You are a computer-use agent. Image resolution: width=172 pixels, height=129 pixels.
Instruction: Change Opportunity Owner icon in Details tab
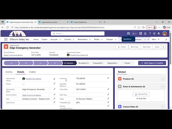click(54, 79)
